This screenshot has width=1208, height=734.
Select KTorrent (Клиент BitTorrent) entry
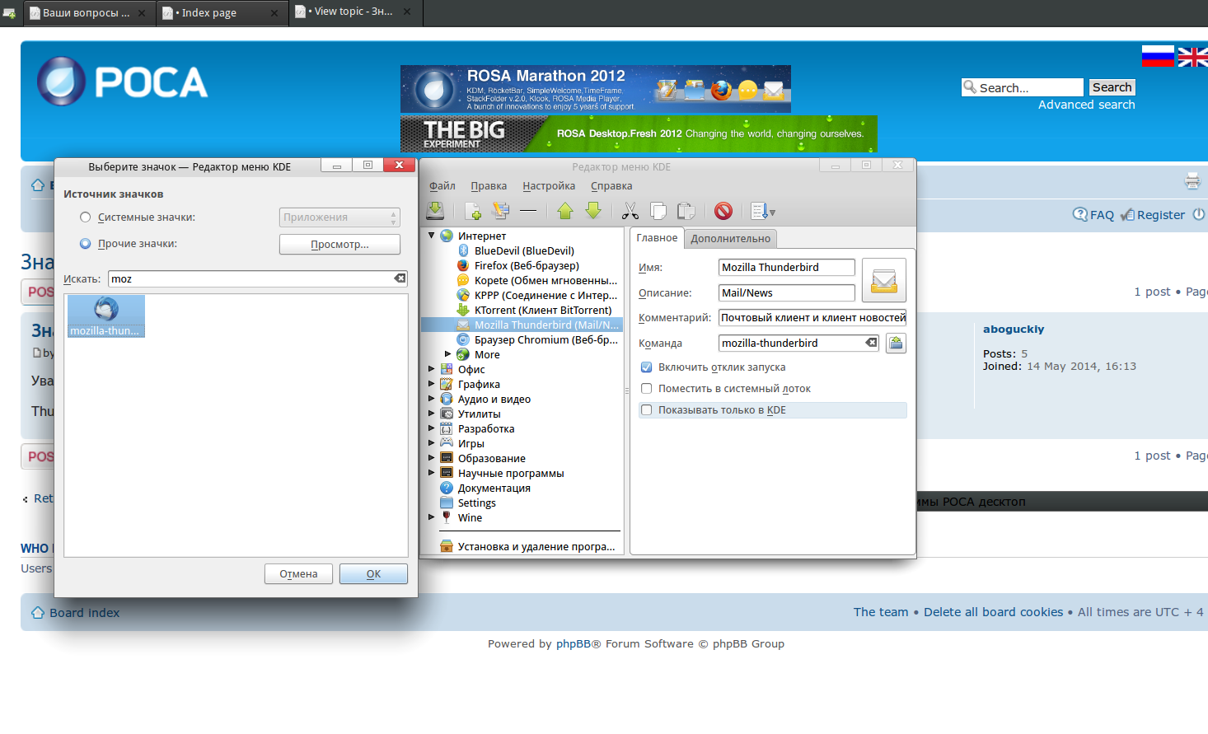(535, 310)
